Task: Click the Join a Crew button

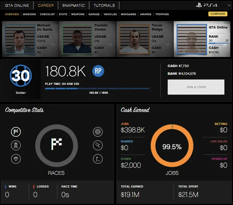Action: 196,87
